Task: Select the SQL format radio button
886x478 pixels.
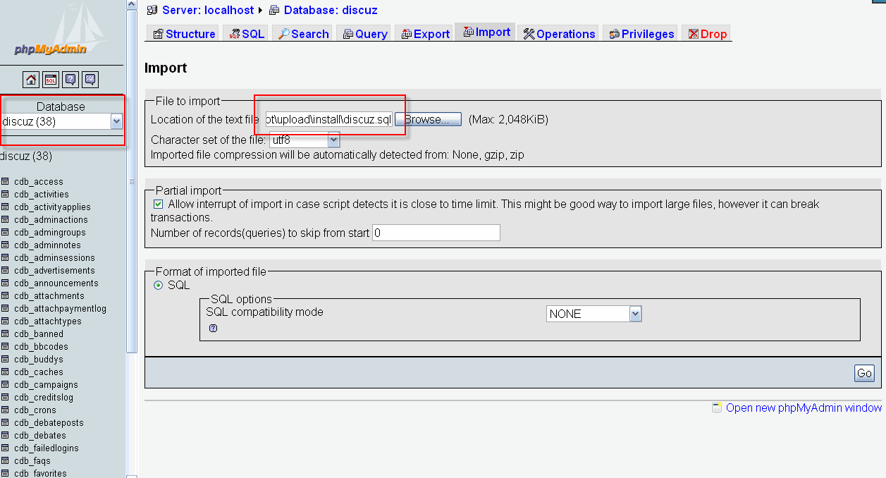Action: 159,286
